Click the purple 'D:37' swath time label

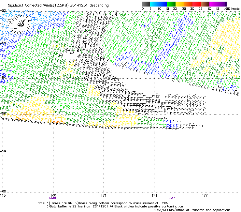click(x=172, y=198)
